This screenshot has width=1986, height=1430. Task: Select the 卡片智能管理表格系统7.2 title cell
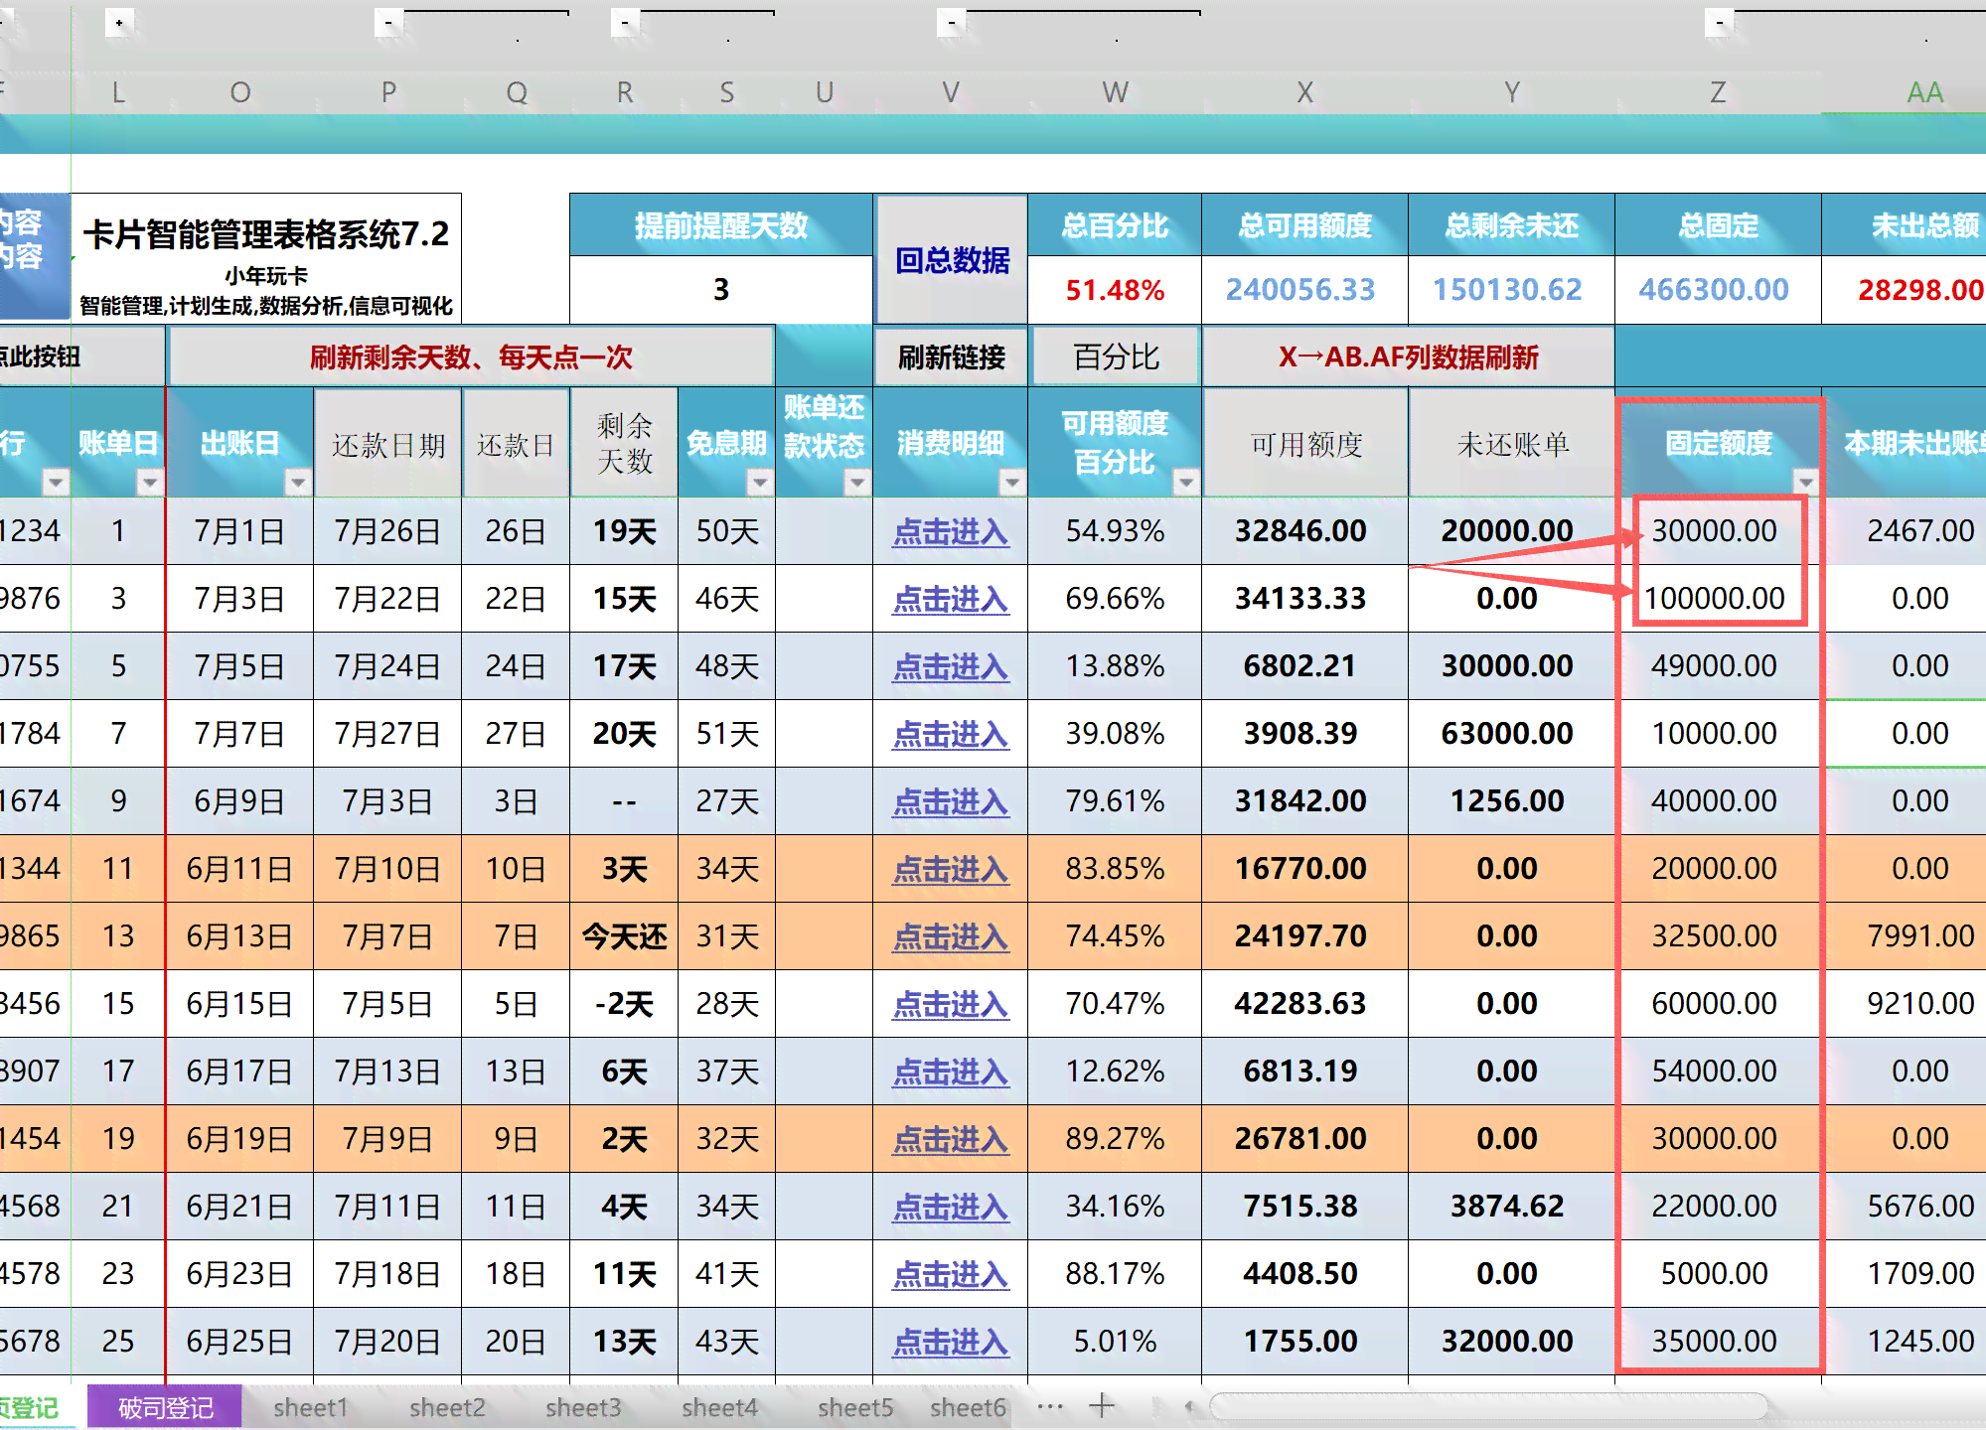click(266, 258)
